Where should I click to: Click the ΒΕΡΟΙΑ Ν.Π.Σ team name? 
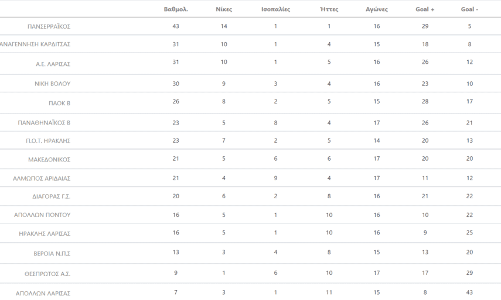[x=52, y=253]
